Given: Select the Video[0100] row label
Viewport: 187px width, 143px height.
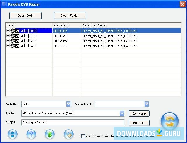Looking at the screenshot, I should pos(29,36).
